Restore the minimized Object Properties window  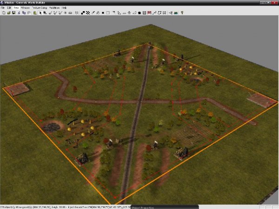148,206
